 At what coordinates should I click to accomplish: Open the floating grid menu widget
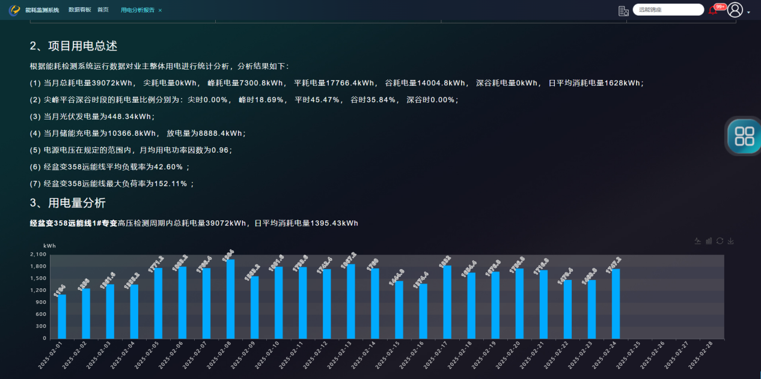point(744,136)
